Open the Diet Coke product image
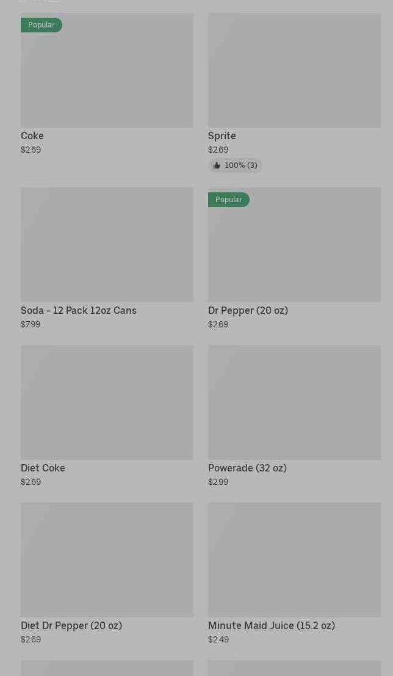Viewport: 393px width, 676px height. 107,402
